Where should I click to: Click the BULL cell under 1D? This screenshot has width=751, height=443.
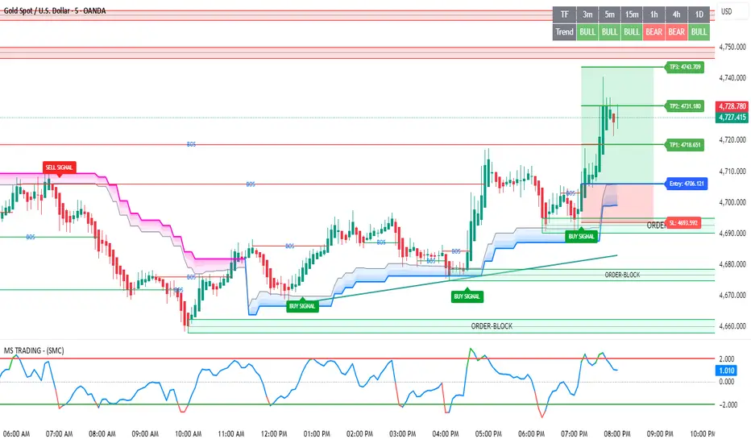[x=699, y=32]
